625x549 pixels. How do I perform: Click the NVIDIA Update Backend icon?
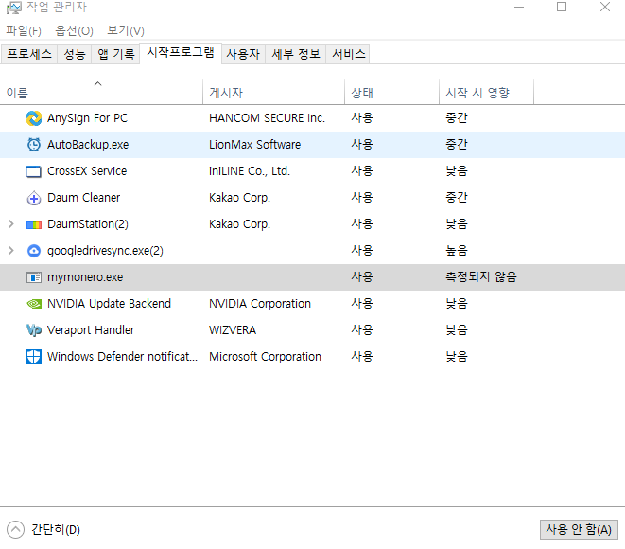click(34, 304)
